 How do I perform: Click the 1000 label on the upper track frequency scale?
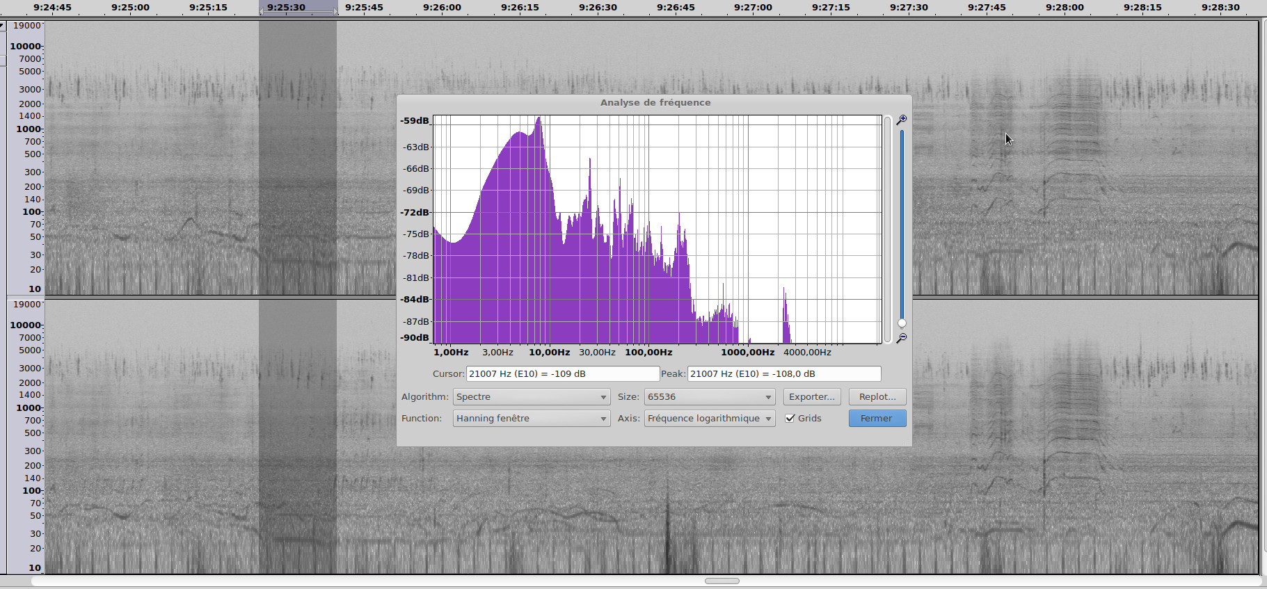tap(29, 129)
